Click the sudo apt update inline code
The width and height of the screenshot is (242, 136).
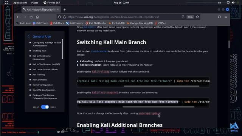150,113
